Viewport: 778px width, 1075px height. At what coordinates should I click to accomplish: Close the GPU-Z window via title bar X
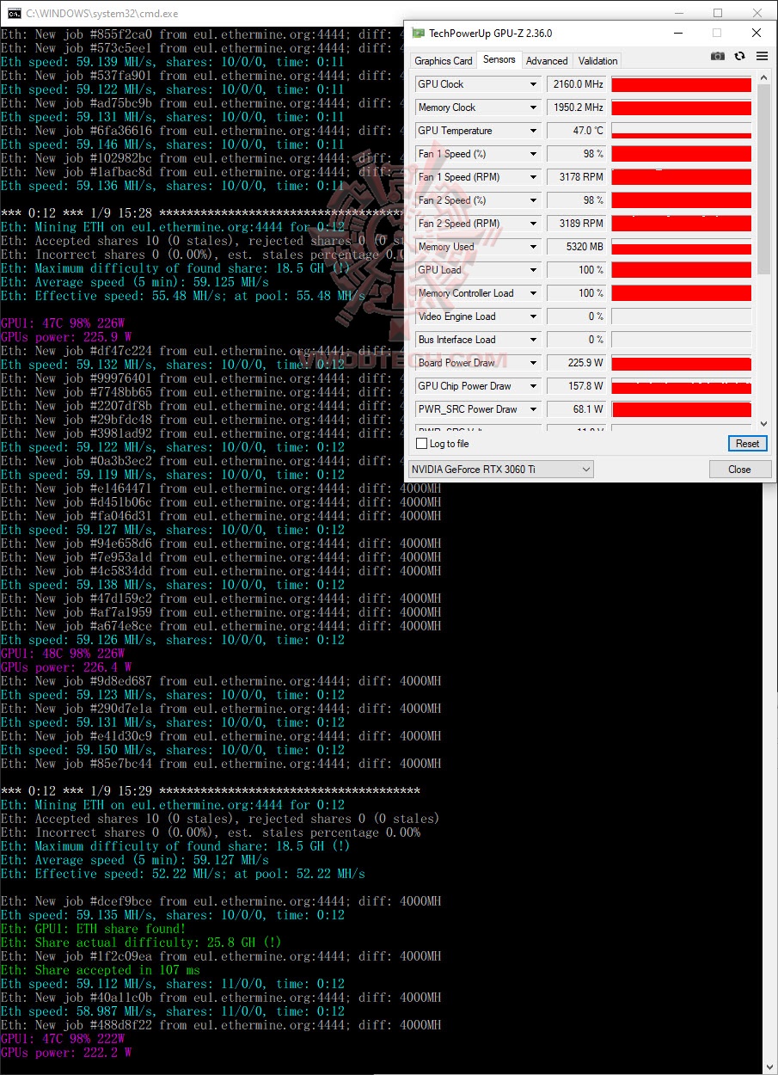pyautogui.click(x=756, y=34)
